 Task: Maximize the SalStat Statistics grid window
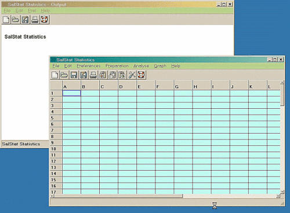275,60
